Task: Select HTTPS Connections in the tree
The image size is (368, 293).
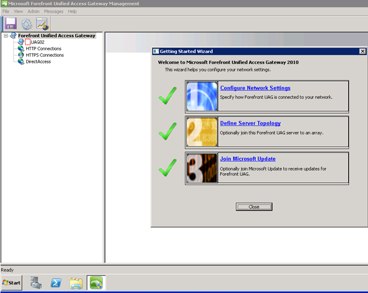Action: (x=45, y=55)
